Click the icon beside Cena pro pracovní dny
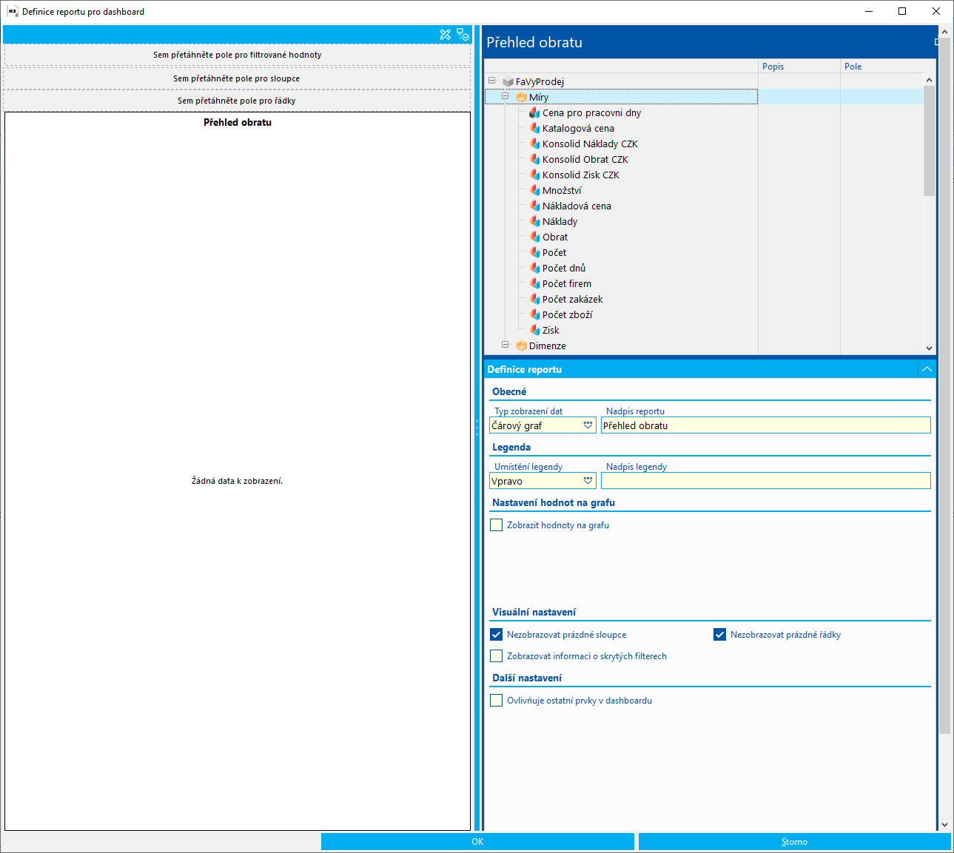 tap(534, 113)
